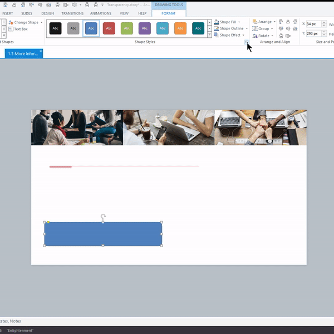Click Align Right icon in quick access toolbar
The height and width of the screenshot is (334, 334).
point(23,4)
